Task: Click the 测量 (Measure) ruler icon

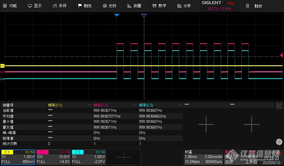Action: coord(129,6)
